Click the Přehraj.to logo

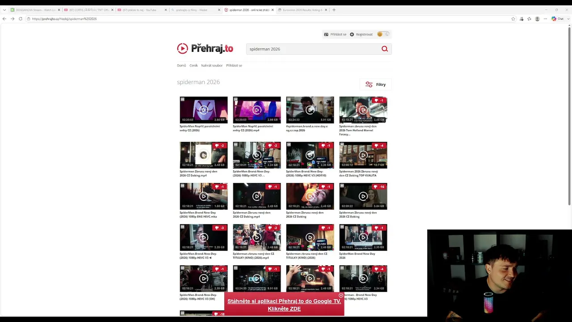pos(205,49)
